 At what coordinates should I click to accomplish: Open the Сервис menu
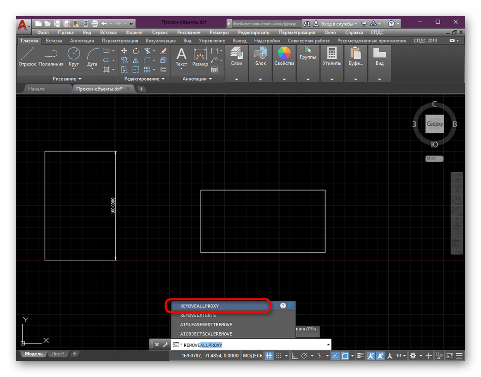[x=160, y=32]
